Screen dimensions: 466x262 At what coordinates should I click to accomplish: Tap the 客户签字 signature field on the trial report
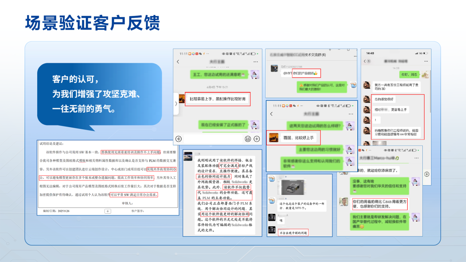[137, 211]
